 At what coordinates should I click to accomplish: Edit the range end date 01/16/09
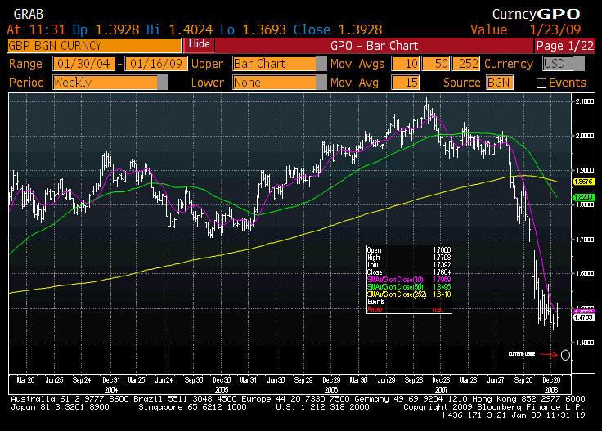pyautogui.click(x=156, y=64)
